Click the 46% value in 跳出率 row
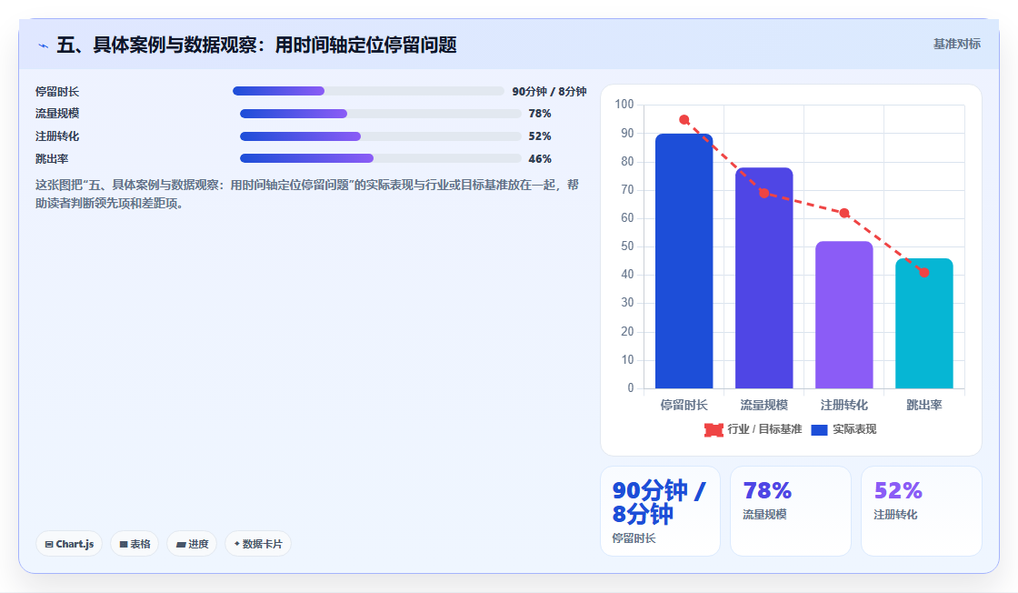Screen dimensions: 1018x593 540,158
